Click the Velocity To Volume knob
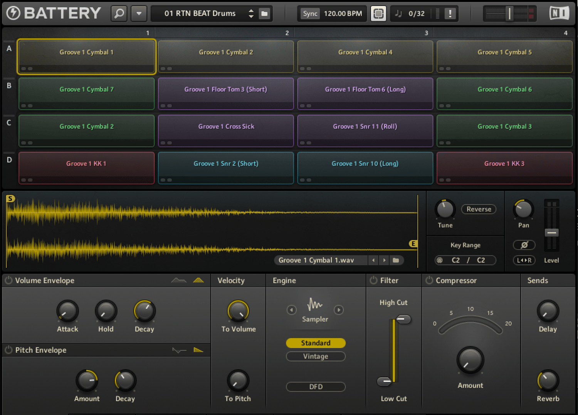This screenshot has height=415, width=578. click(238, 311)
